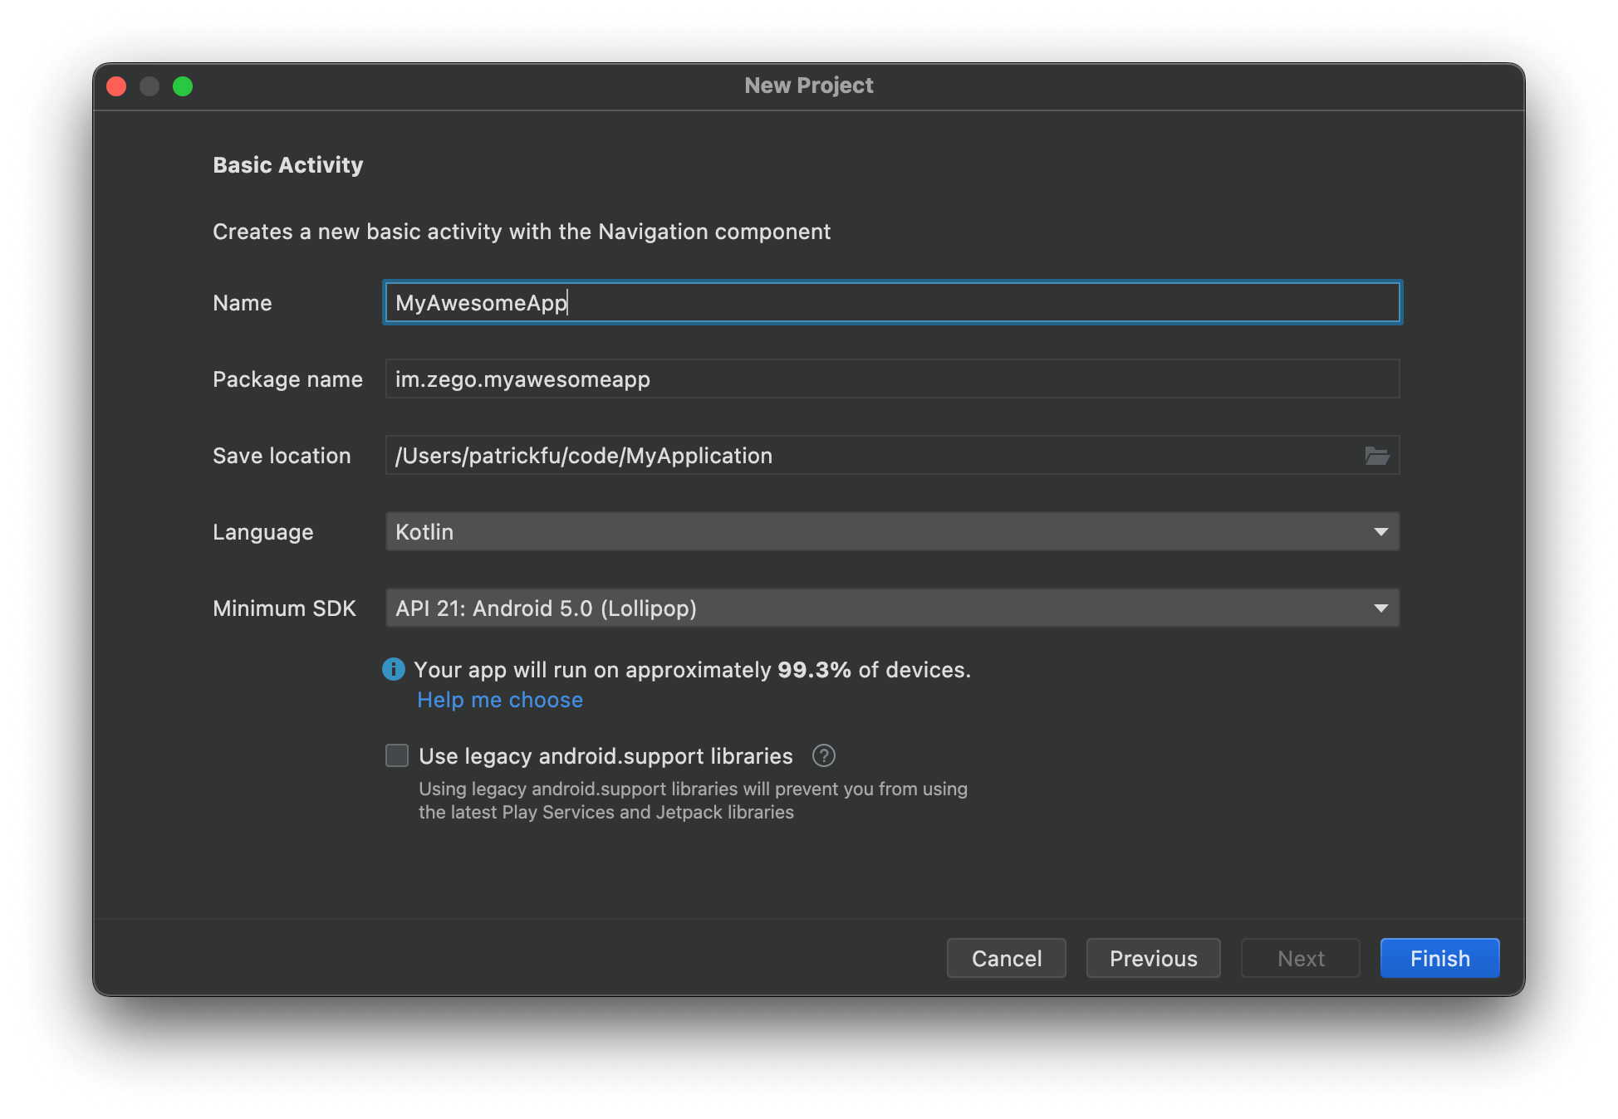Click the folder browse icon in Save location
Viewport: 1618px width, 1119px height.
click(x=1376, y=456)
